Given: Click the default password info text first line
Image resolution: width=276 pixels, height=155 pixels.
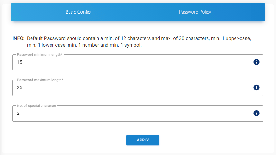Looking at the screenshot, I should 138,38.
